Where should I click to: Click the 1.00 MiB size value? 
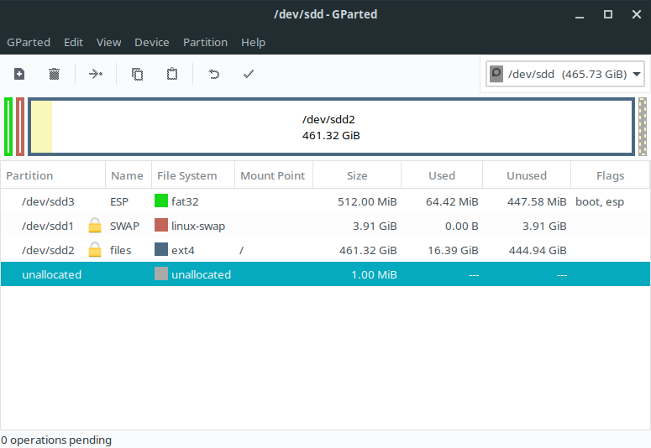tap(374, 274)
